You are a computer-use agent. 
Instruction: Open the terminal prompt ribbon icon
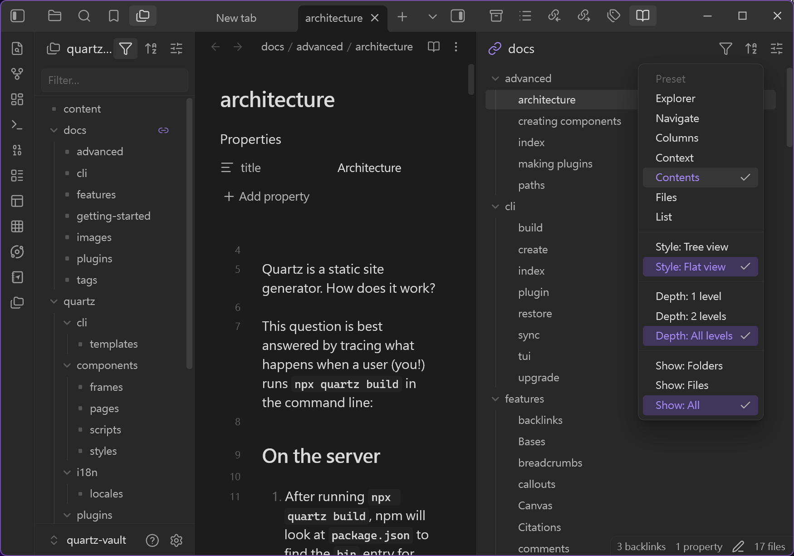17,125
